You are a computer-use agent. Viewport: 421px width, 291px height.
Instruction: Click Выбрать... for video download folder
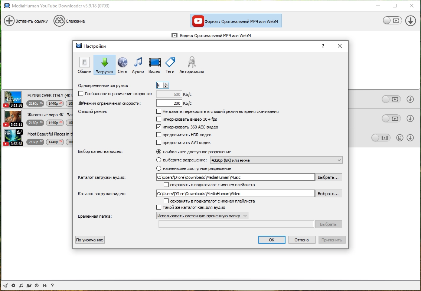tap(329, 194)
